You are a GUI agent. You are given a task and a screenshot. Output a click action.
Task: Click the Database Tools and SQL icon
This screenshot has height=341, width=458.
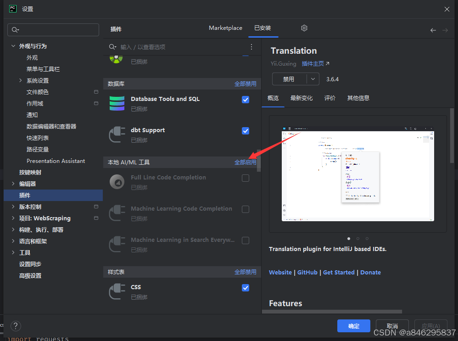[117, 103]
